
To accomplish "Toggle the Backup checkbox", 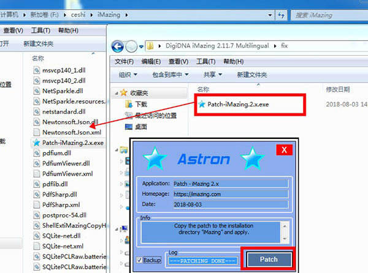I will [140, 259].
